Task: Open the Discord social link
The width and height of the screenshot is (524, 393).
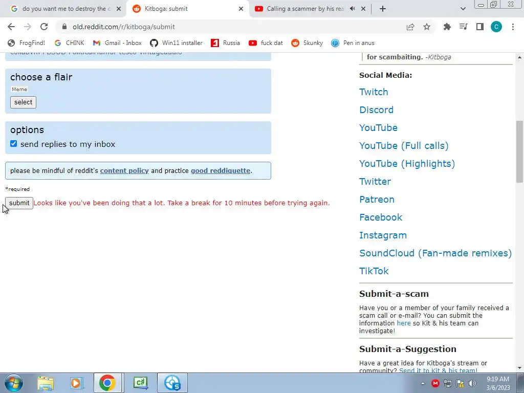Action: coord(376,110)
